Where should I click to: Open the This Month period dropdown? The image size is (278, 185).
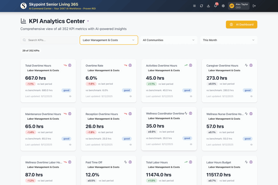pyautogui.click(x=229, y=40)
